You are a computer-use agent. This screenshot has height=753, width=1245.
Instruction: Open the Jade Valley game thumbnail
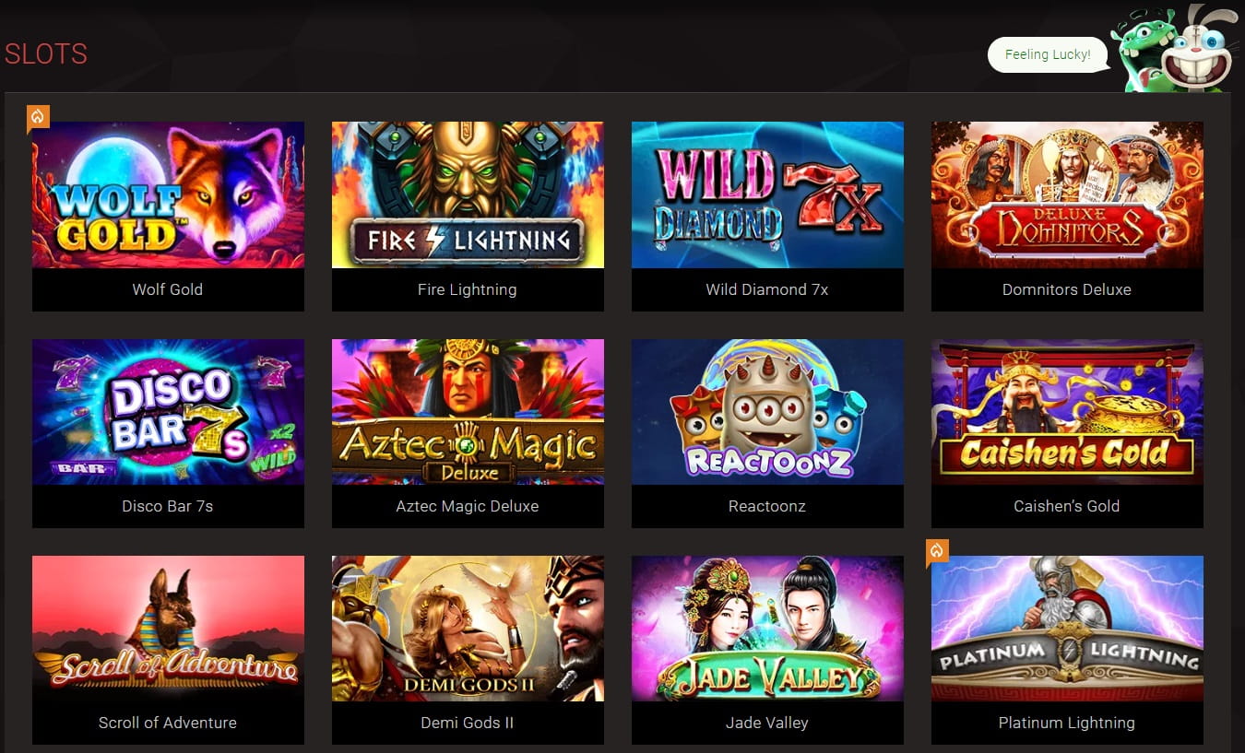[767, 629]
